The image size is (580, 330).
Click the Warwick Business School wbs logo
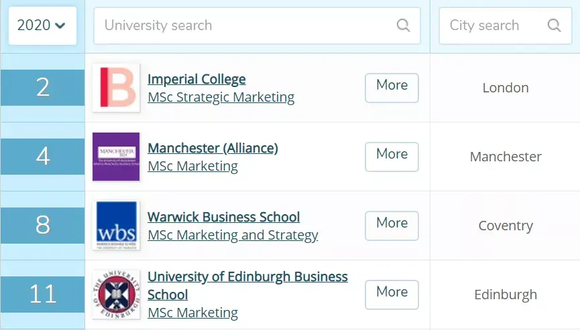pos(116,226)
